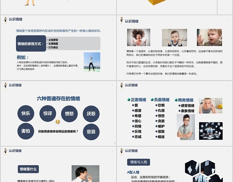233x182 pixels.
Task: Click woman figure icon in three-photo slide header
Action: click(122, 20)
